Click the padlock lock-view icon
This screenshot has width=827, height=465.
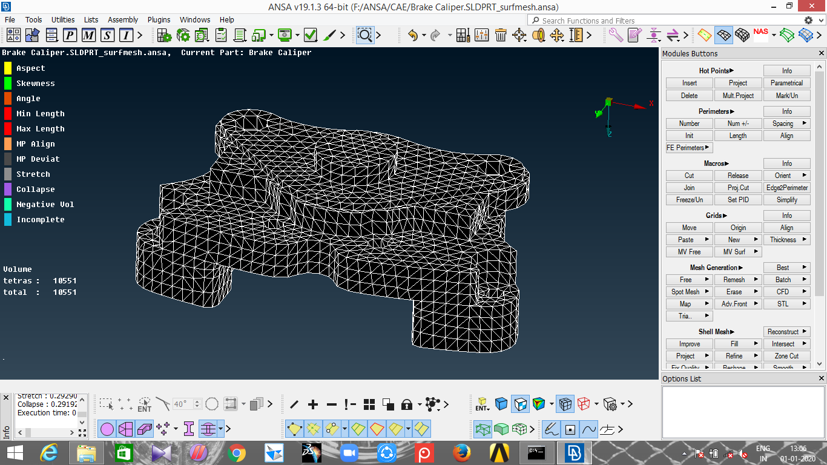407,404
